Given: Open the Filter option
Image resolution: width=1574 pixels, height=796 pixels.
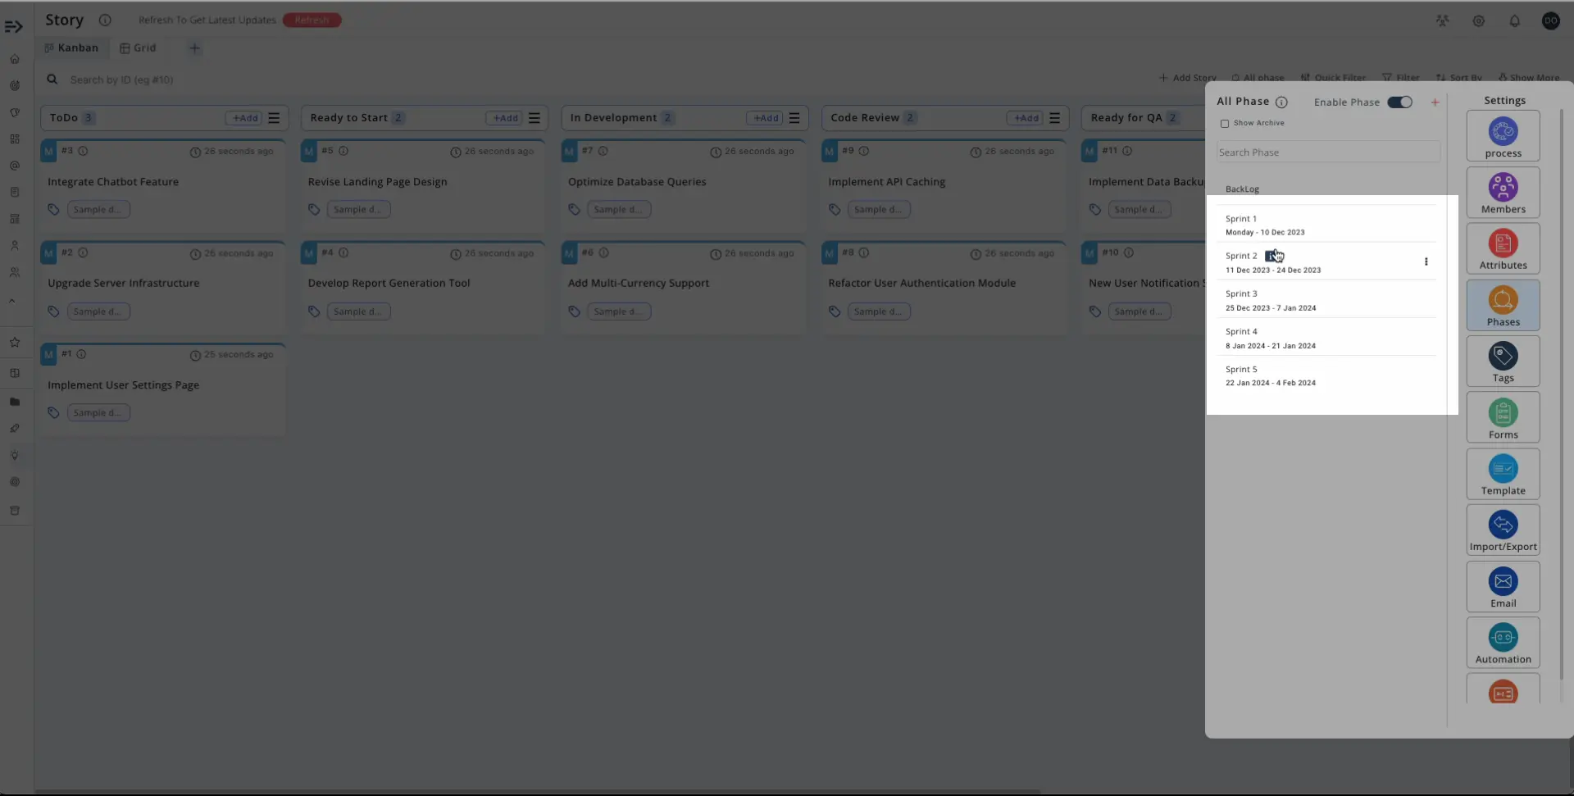Looking at the screenshot, I should (x=1401, y=78).
